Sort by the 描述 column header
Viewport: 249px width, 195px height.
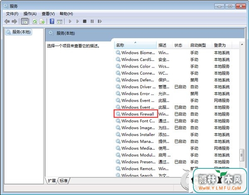click(164, 45)
